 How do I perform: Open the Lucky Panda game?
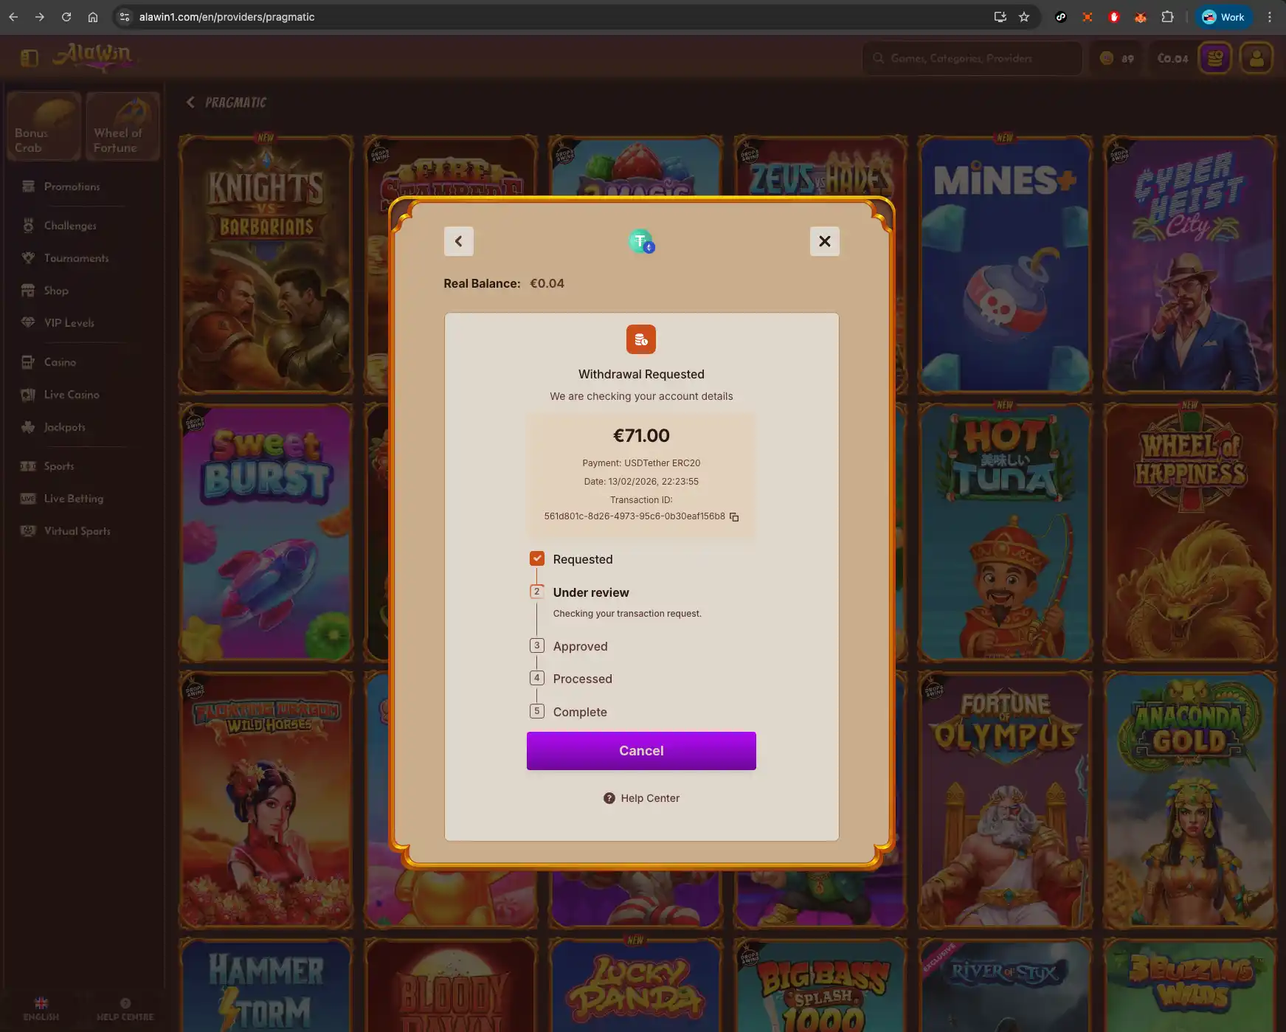635,985
